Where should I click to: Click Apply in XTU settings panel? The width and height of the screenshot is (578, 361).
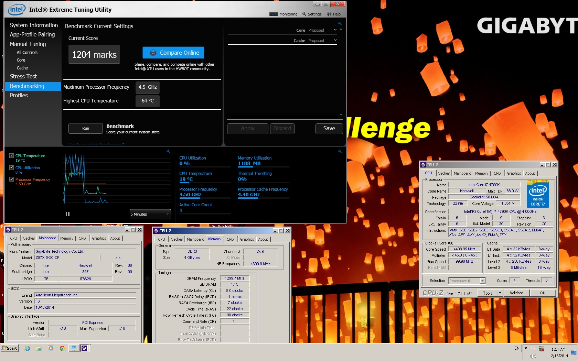[x=248, y=128]
